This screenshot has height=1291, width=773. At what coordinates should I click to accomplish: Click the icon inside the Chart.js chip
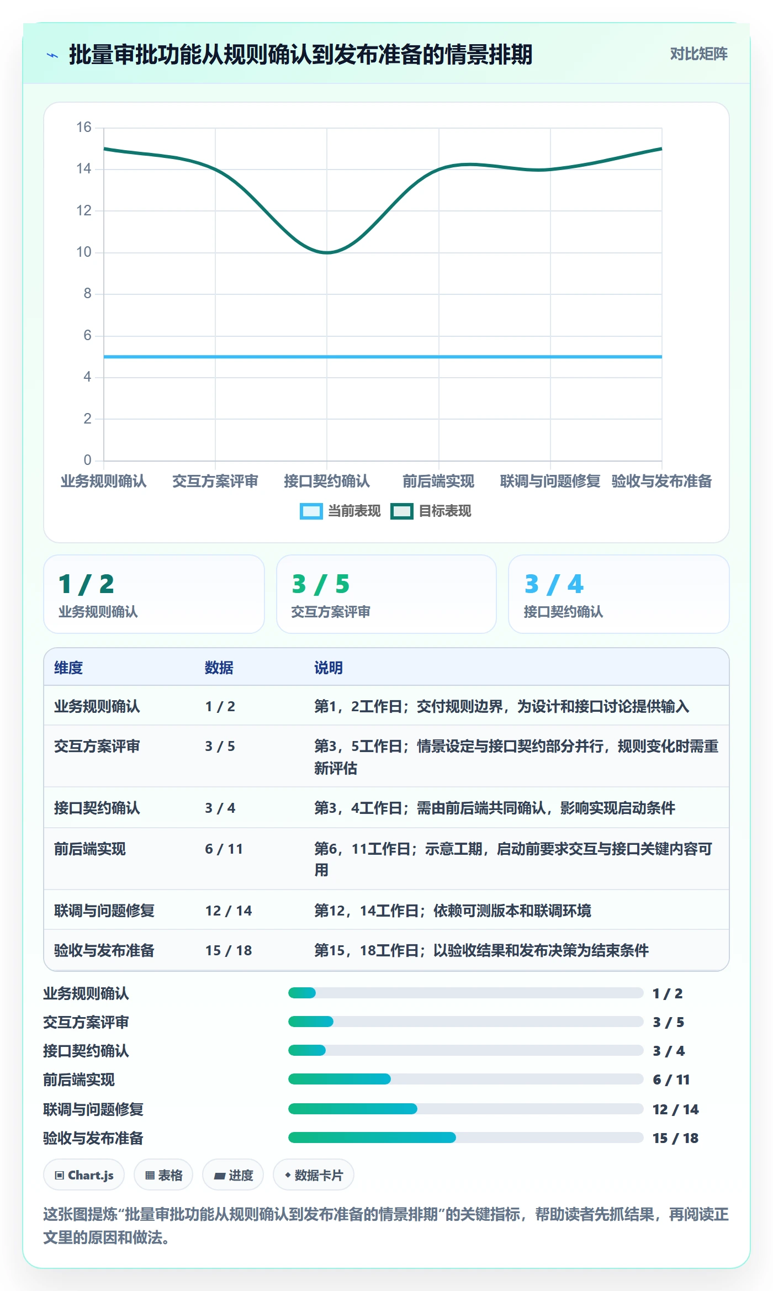(x=60, y=1176)
